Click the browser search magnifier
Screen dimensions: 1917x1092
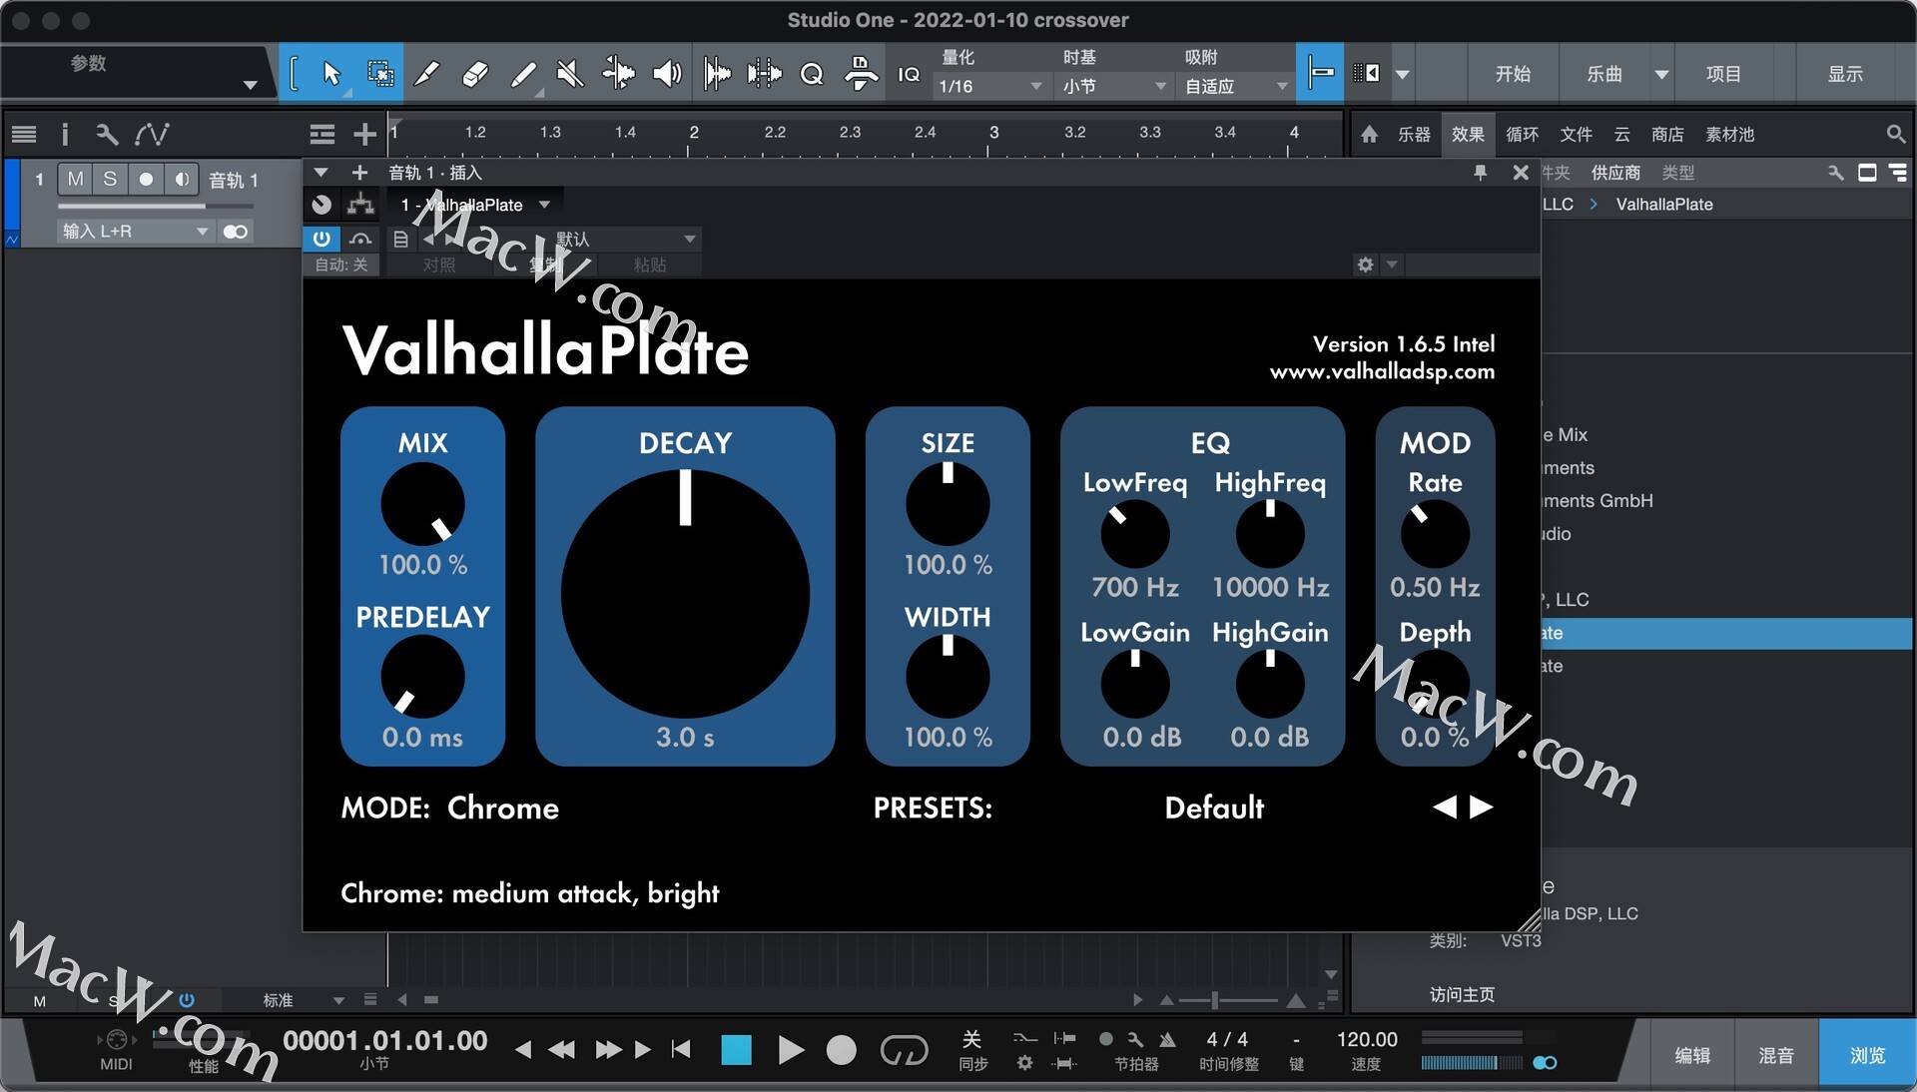click(1895, 134)
